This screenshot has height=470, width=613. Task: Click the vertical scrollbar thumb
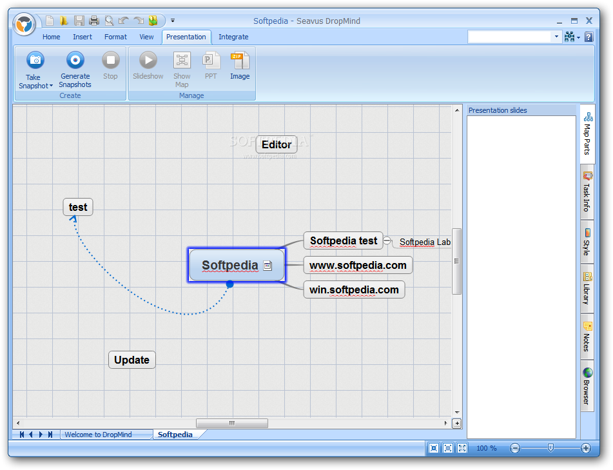pos(456,261)
